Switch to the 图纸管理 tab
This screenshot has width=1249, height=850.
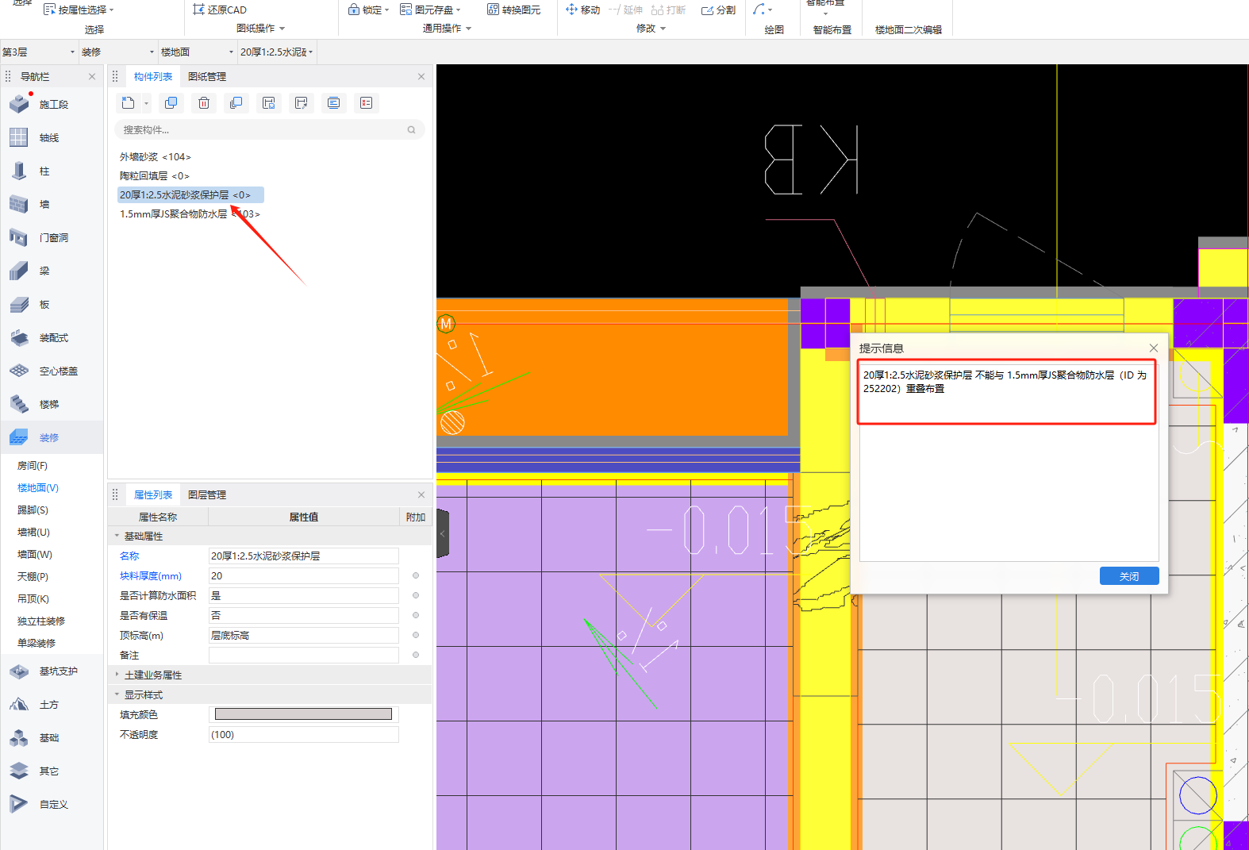click(x=207, y=76)
